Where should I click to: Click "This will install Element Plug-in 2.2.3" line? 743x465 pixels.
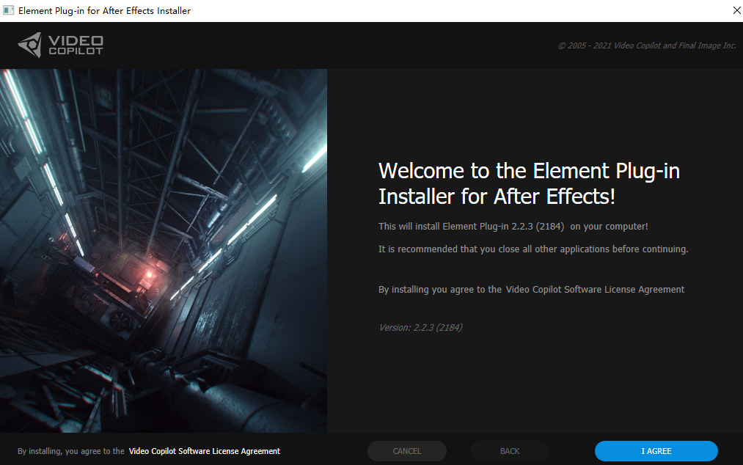click(x=513, y=226)
